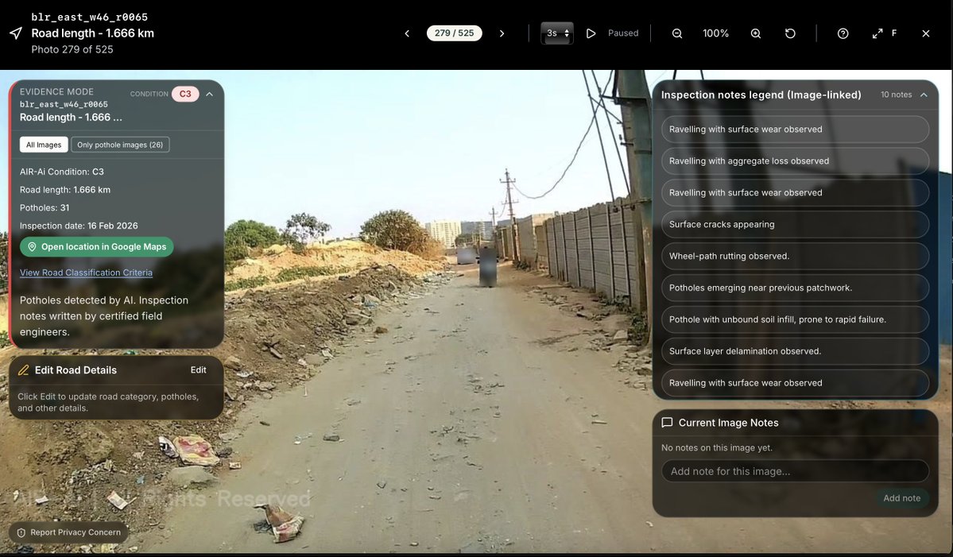Select Only pothole images (26) filter

pos(120,145)
